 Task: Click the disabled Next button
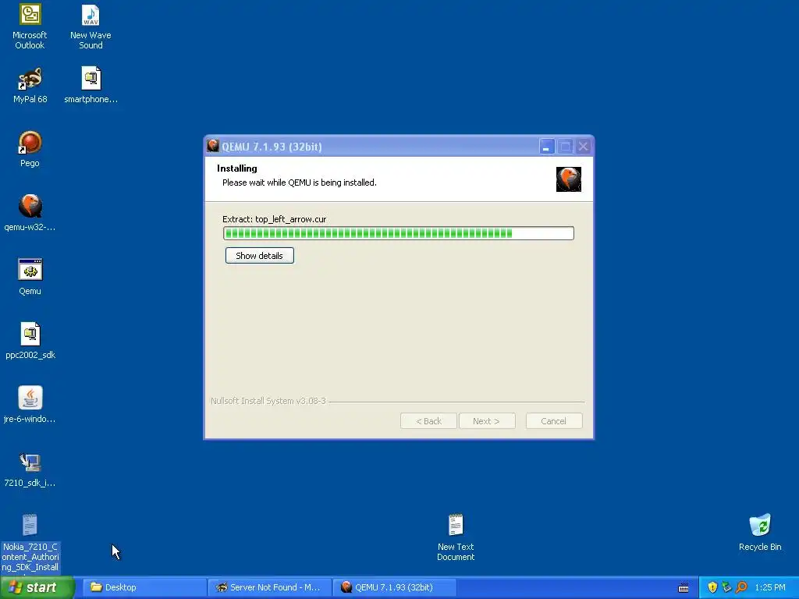pyautogui.click(x=487, y=421)
